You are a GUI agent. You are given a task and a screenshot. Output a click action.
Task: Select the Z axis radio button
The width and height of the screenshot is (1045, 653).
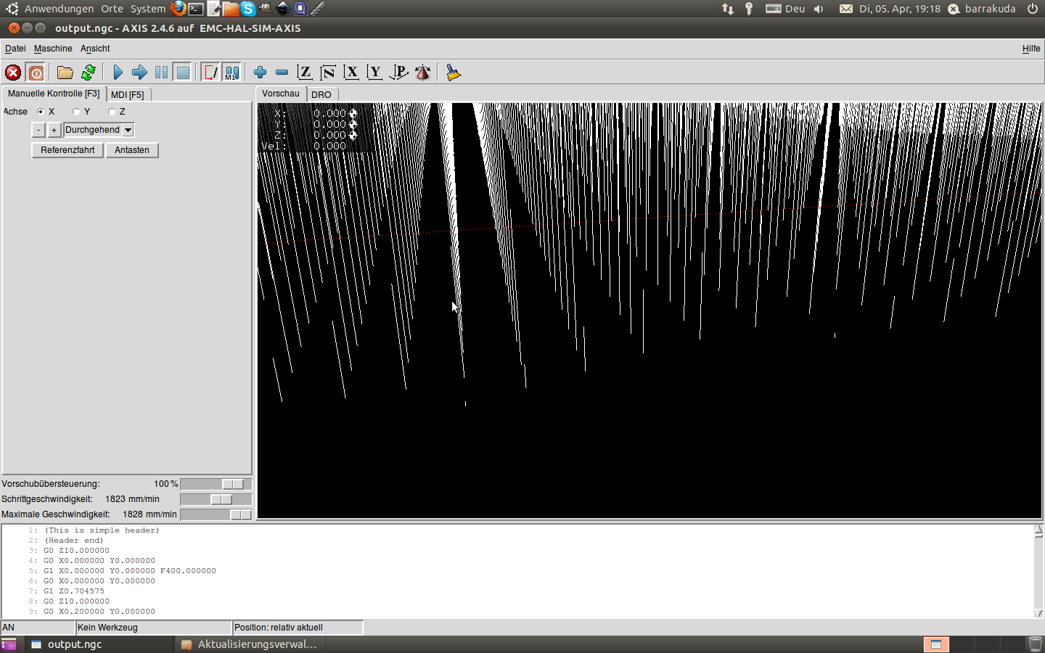(112, 112)
